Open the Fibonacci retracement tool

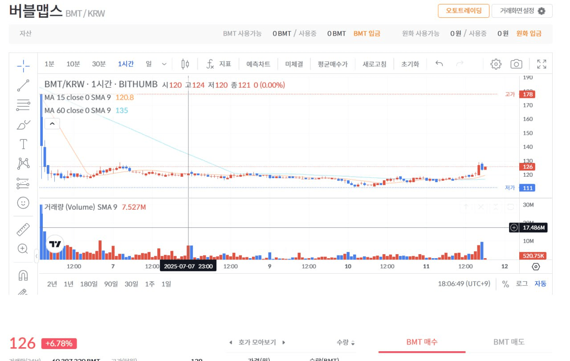pyautogui.click(x=23, y=105)
